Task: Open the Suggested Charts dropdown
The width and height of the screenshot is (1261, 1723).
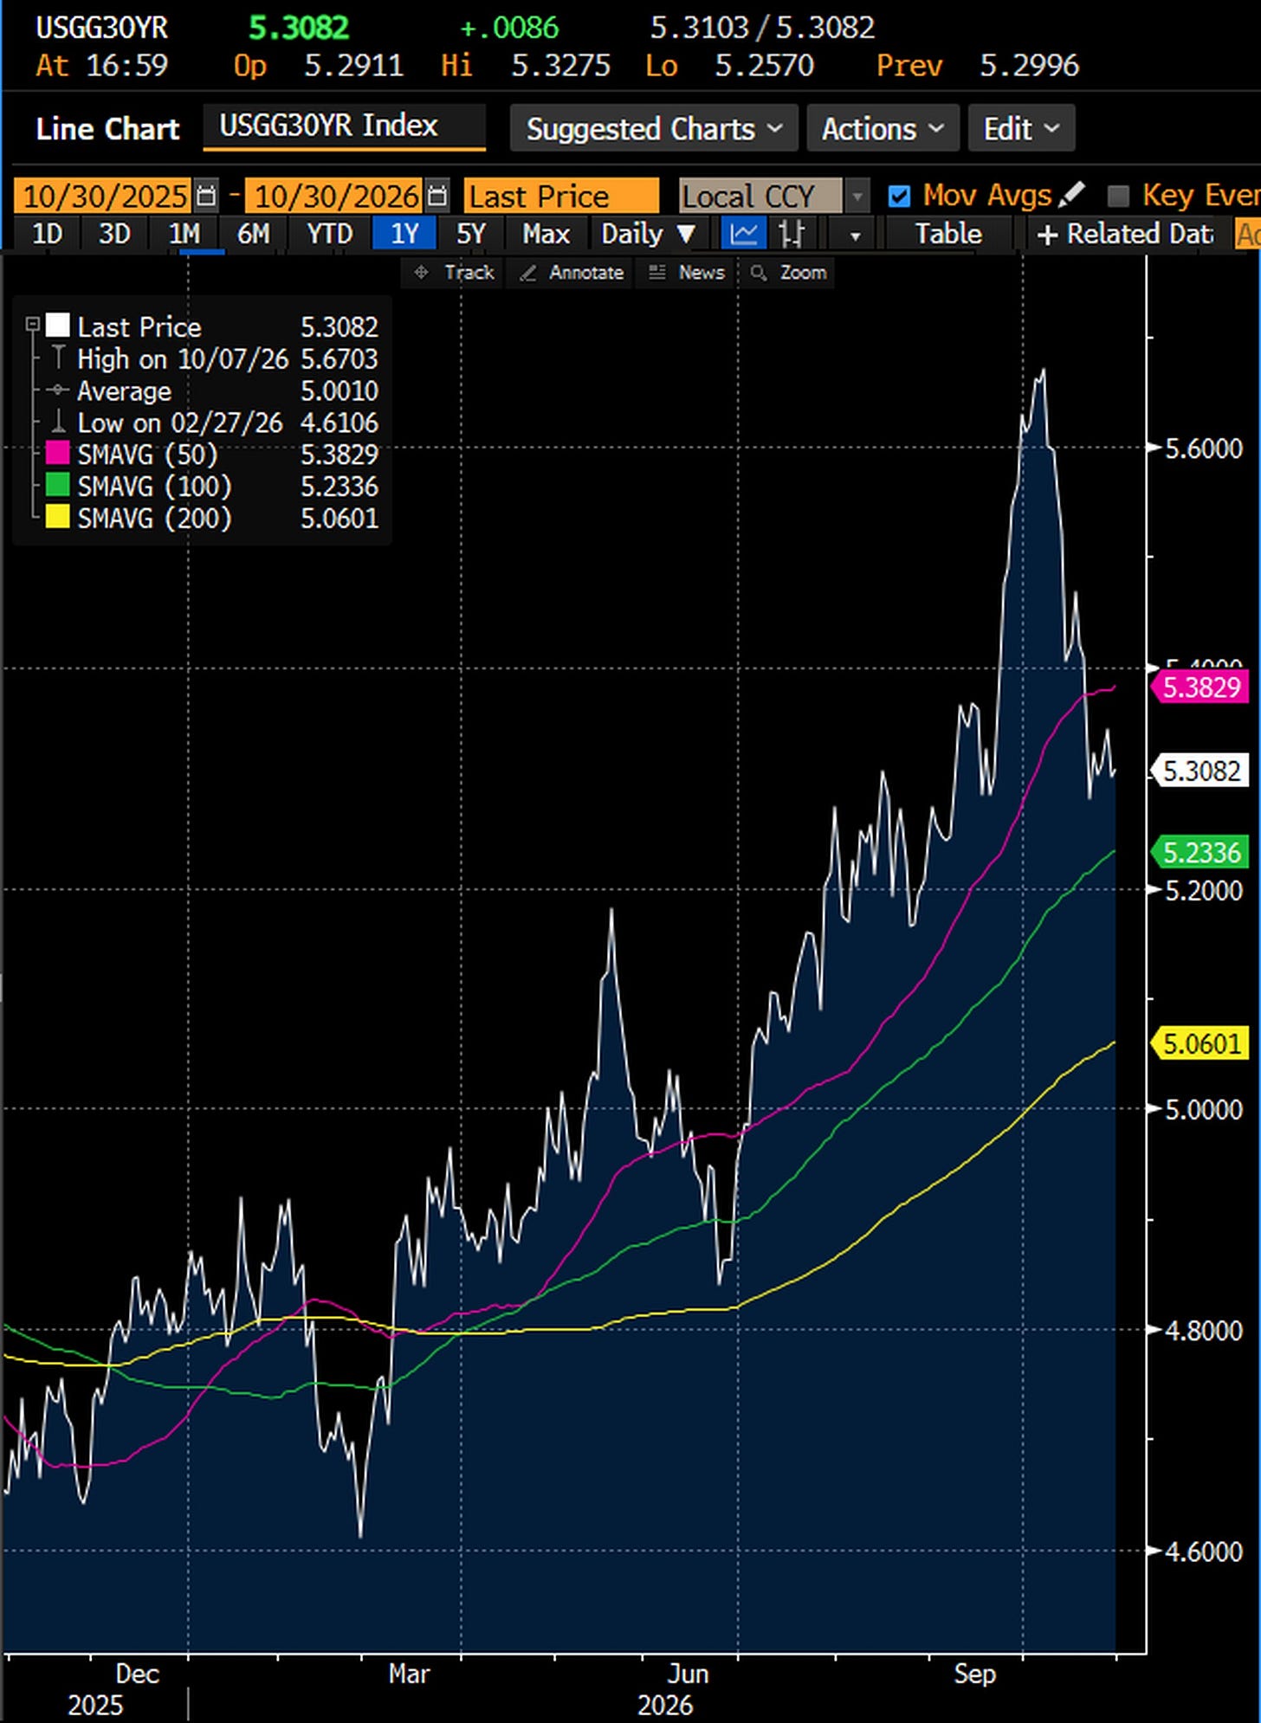Action: 655,129
